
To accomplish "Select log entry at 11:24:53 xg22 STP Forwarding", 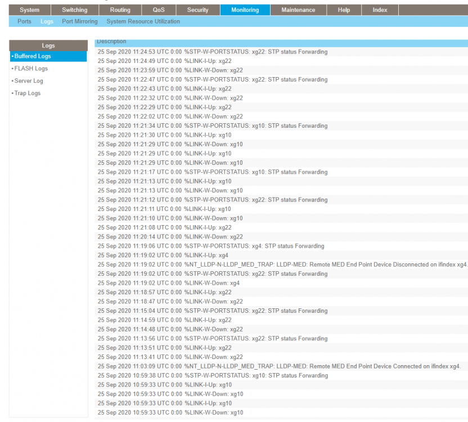I will pos(281,52).
